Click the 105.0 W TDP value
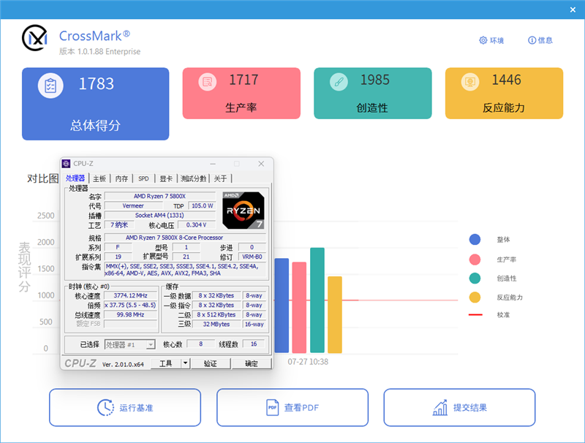585x443 pixels. (203, 206)
